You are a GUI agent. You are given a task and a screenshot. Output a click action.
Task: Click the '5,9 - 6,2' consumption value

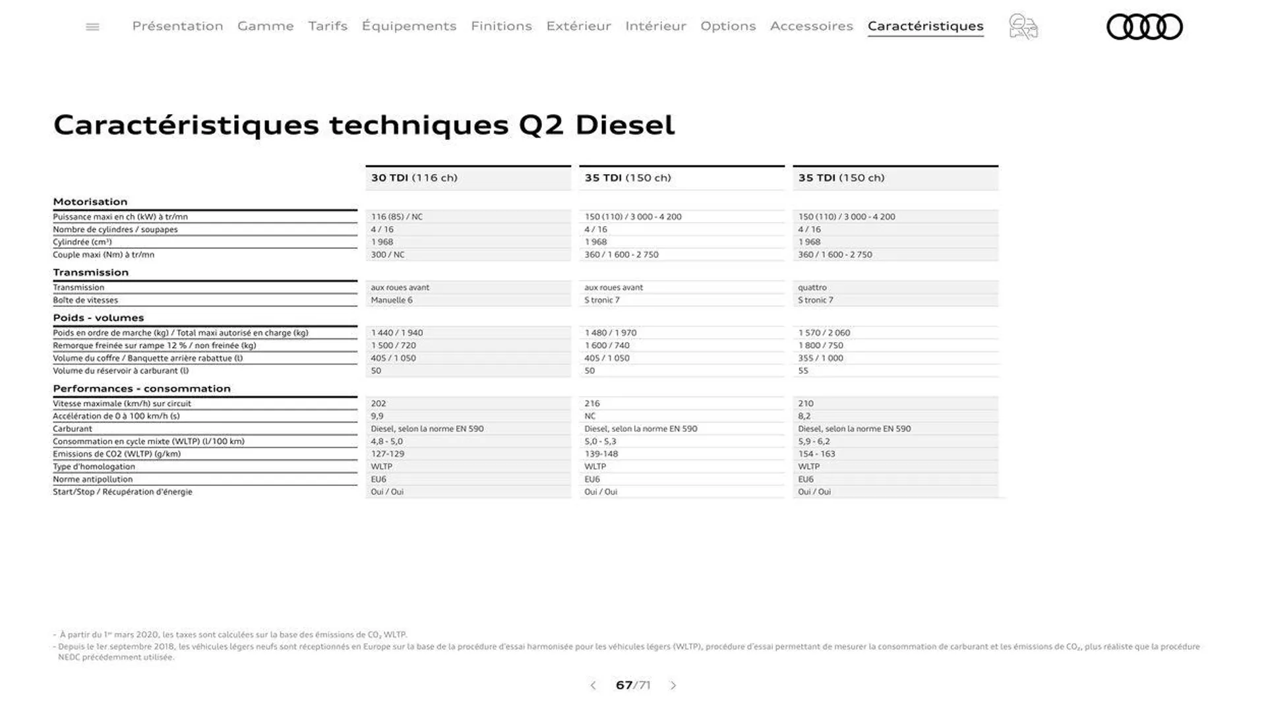[814, 442]
